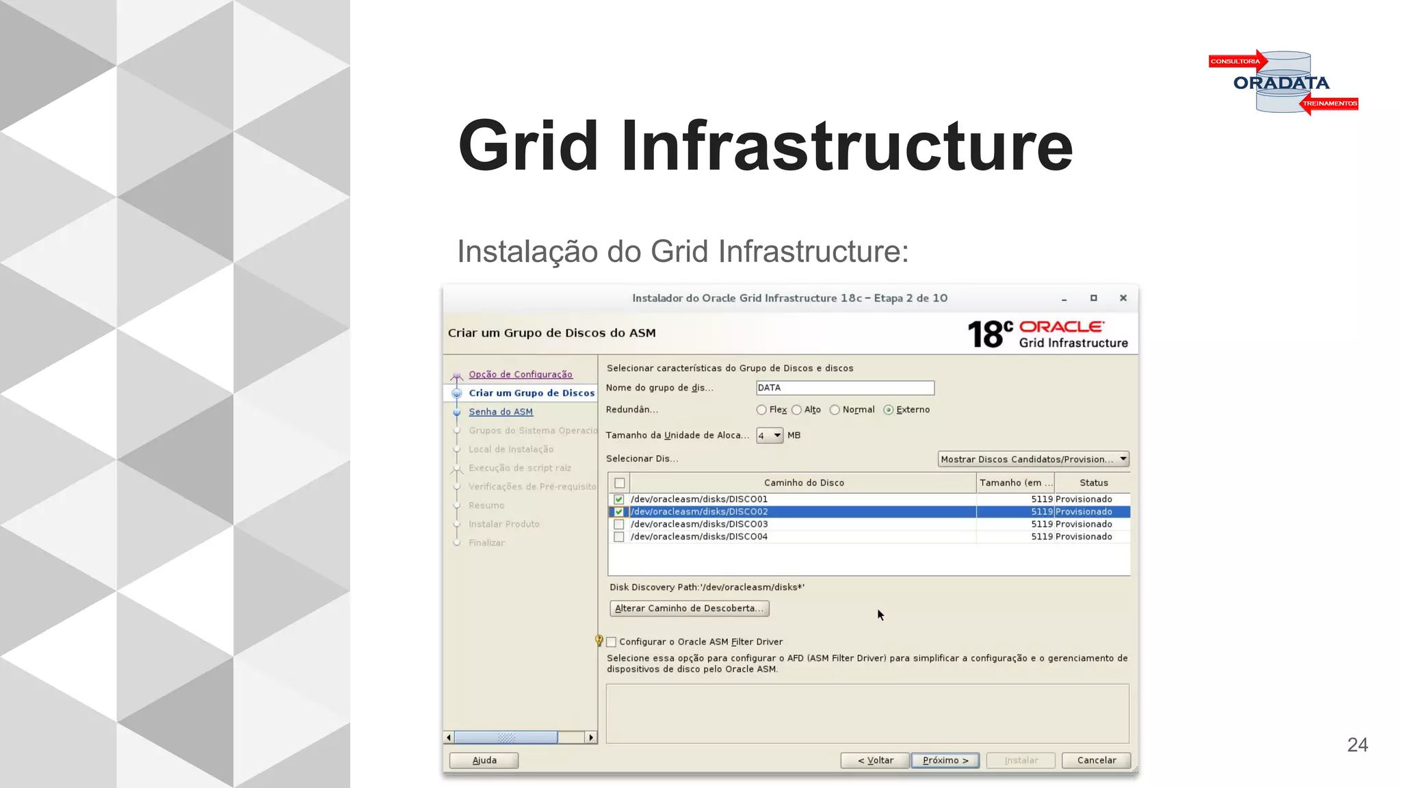Select the Criar um Grupo de Discos step
This screenshot has height=788, width=1401.
532,393
